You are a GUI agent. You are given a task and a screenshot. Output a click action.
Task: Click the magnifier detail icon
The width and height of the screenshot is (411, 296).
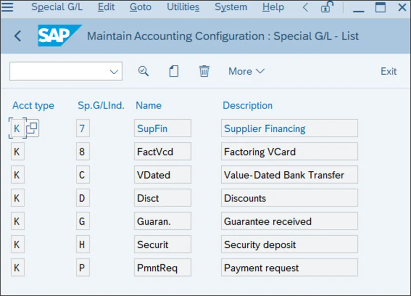[x=143, y=71]
